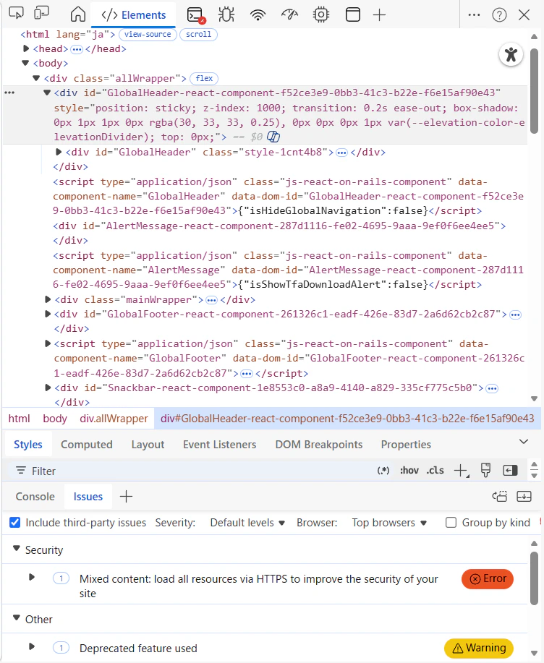The width and height of the screenshot is (544, 663).
Task: Click the Error badge on Mixed content
Action: pos(488,579)
